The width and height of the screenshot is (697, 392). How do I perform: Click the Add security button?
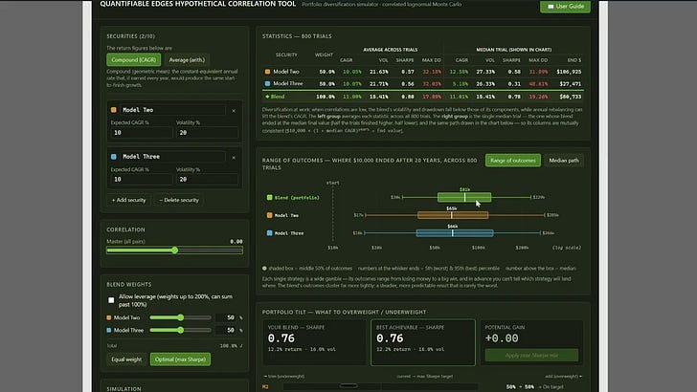(128, 200)
